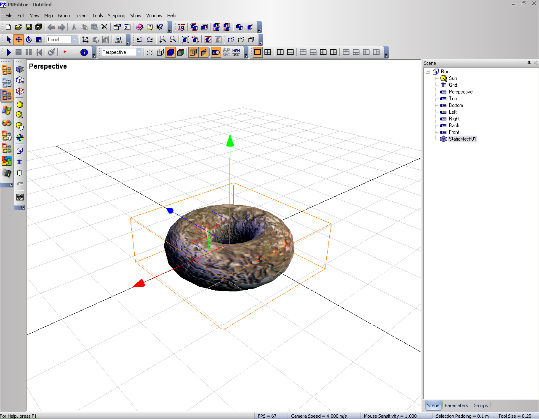This screenshot has height=419, width=539.
Task: Expand the view mode toolbar overflow arrow
Action: 246,52
